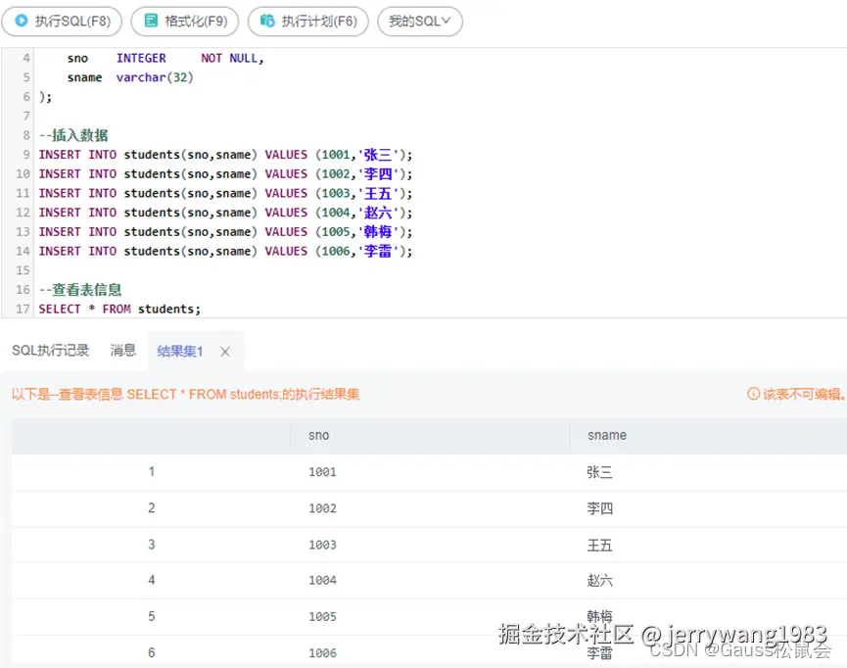Select cell 1003 in result table
The width and height of the screenshot is (847, 668).
pyautogui.click(x=322, y=545)
